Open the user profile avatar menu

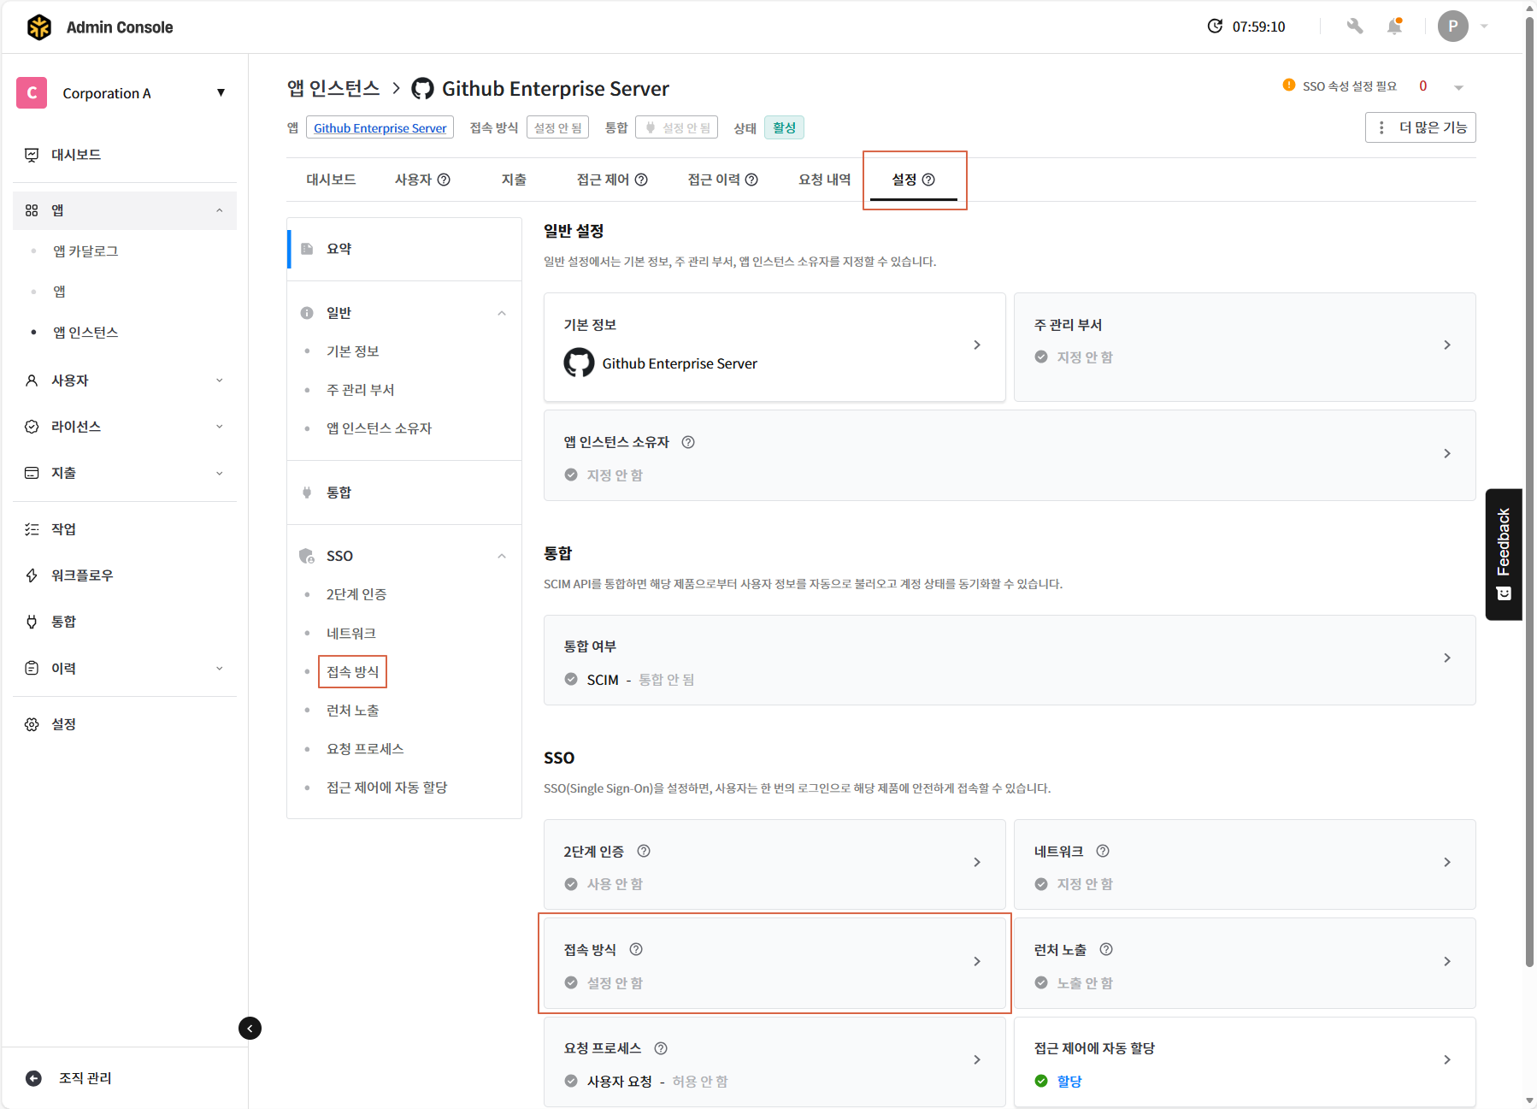(1452, 27)
